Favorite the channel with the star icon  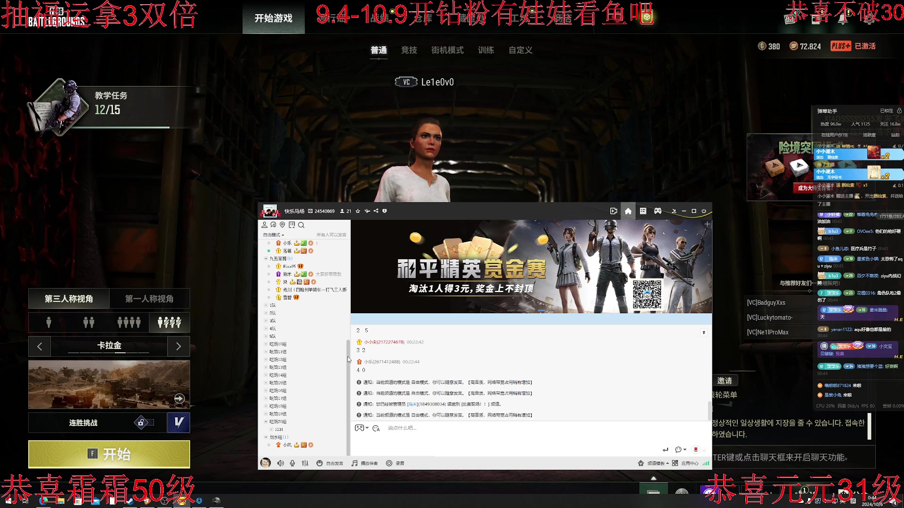tap(358, 211)
